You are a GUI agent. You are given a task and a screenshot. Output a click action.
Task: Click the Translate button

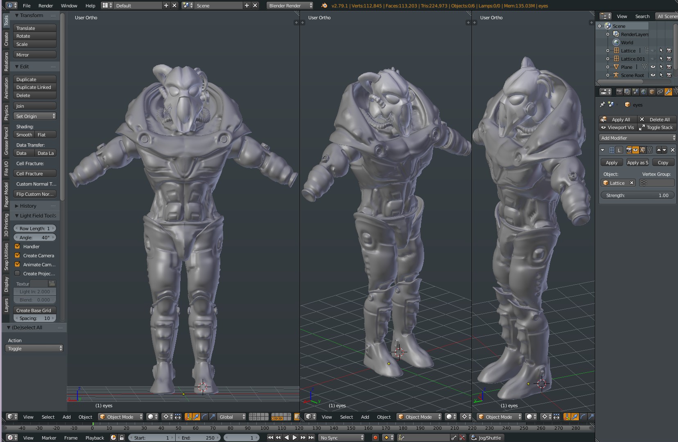pyautogui.click(x=35, y=28)
